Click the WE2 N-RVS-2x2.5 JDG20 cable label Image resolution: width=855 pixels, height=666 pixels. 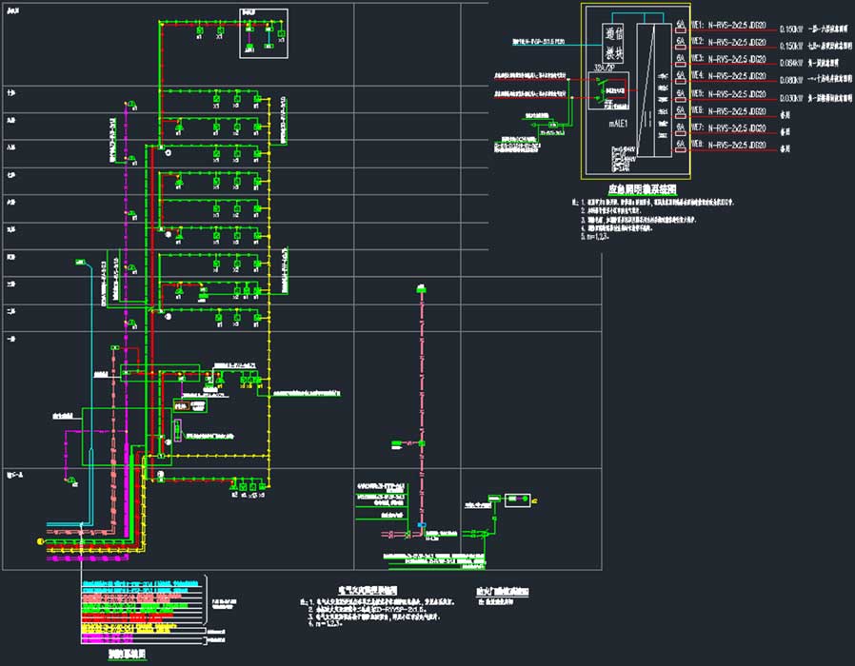pos(736,45)
